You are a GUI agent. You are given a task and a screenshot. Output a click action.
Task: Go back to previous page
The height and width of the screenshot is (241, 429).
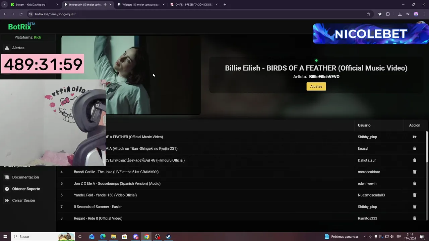pyautogui.click(x=5, y=14)
